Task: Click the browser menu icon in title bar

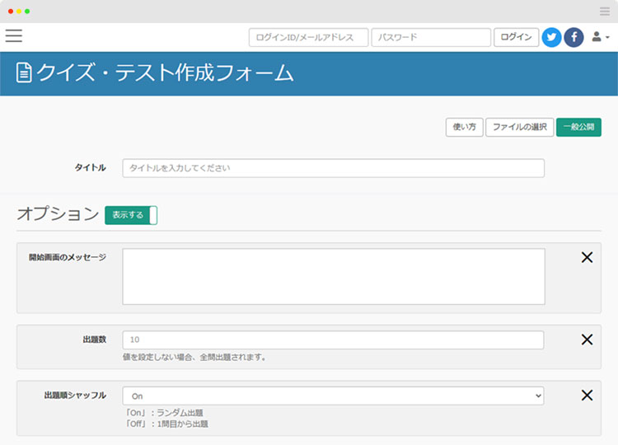Action: point(605,11)
